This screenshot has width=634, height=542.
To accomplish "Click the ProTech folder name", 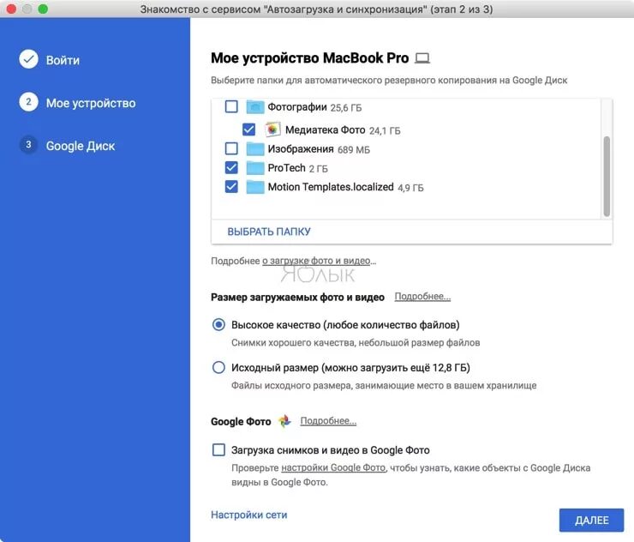I will coord(286,168).
